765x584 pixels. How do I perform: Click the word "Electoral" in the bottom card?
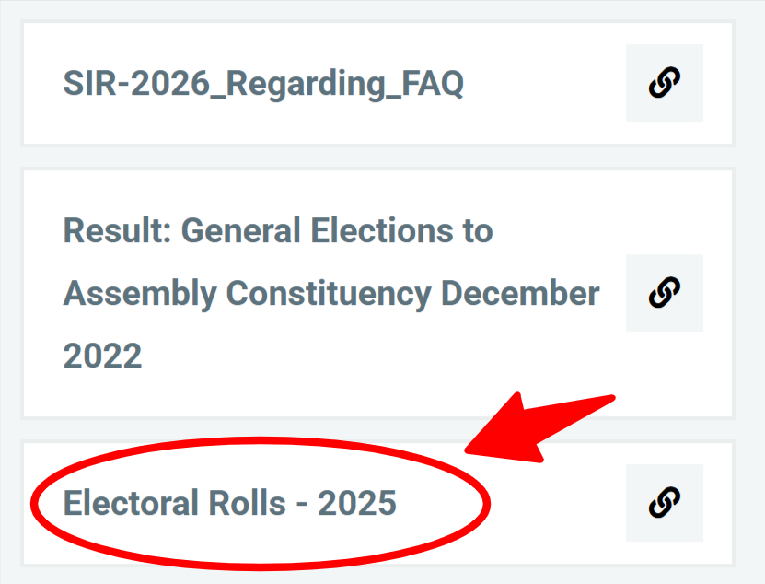[117, 504]
